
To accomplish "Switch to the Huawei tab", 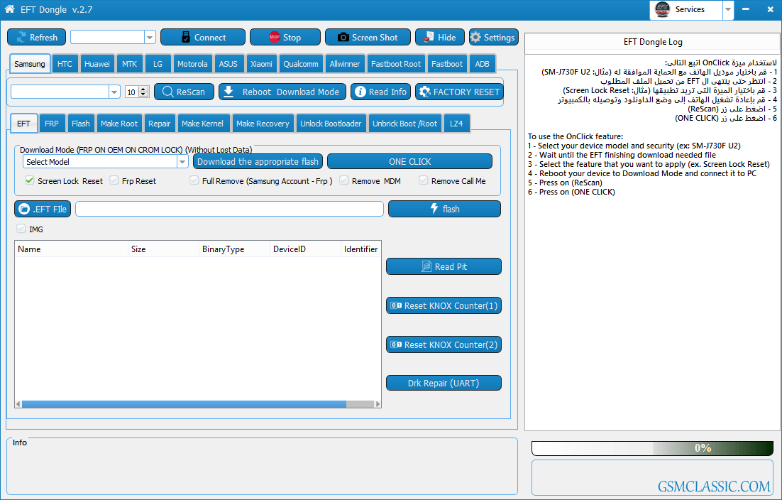I will [x=97, y=64].
